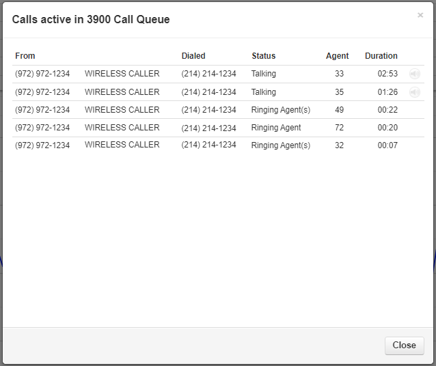Click the Ringing Agent status for agent 72
Image resolution: width=436 pixels, height=366 pixels.
pyautogui.click(x=276, y=128)
